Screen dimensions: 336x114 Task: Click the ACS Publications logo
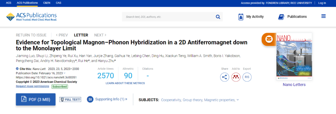click(x=31, y=17)
